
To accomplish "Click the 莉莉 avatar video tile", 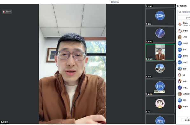I will pos(160,87).
